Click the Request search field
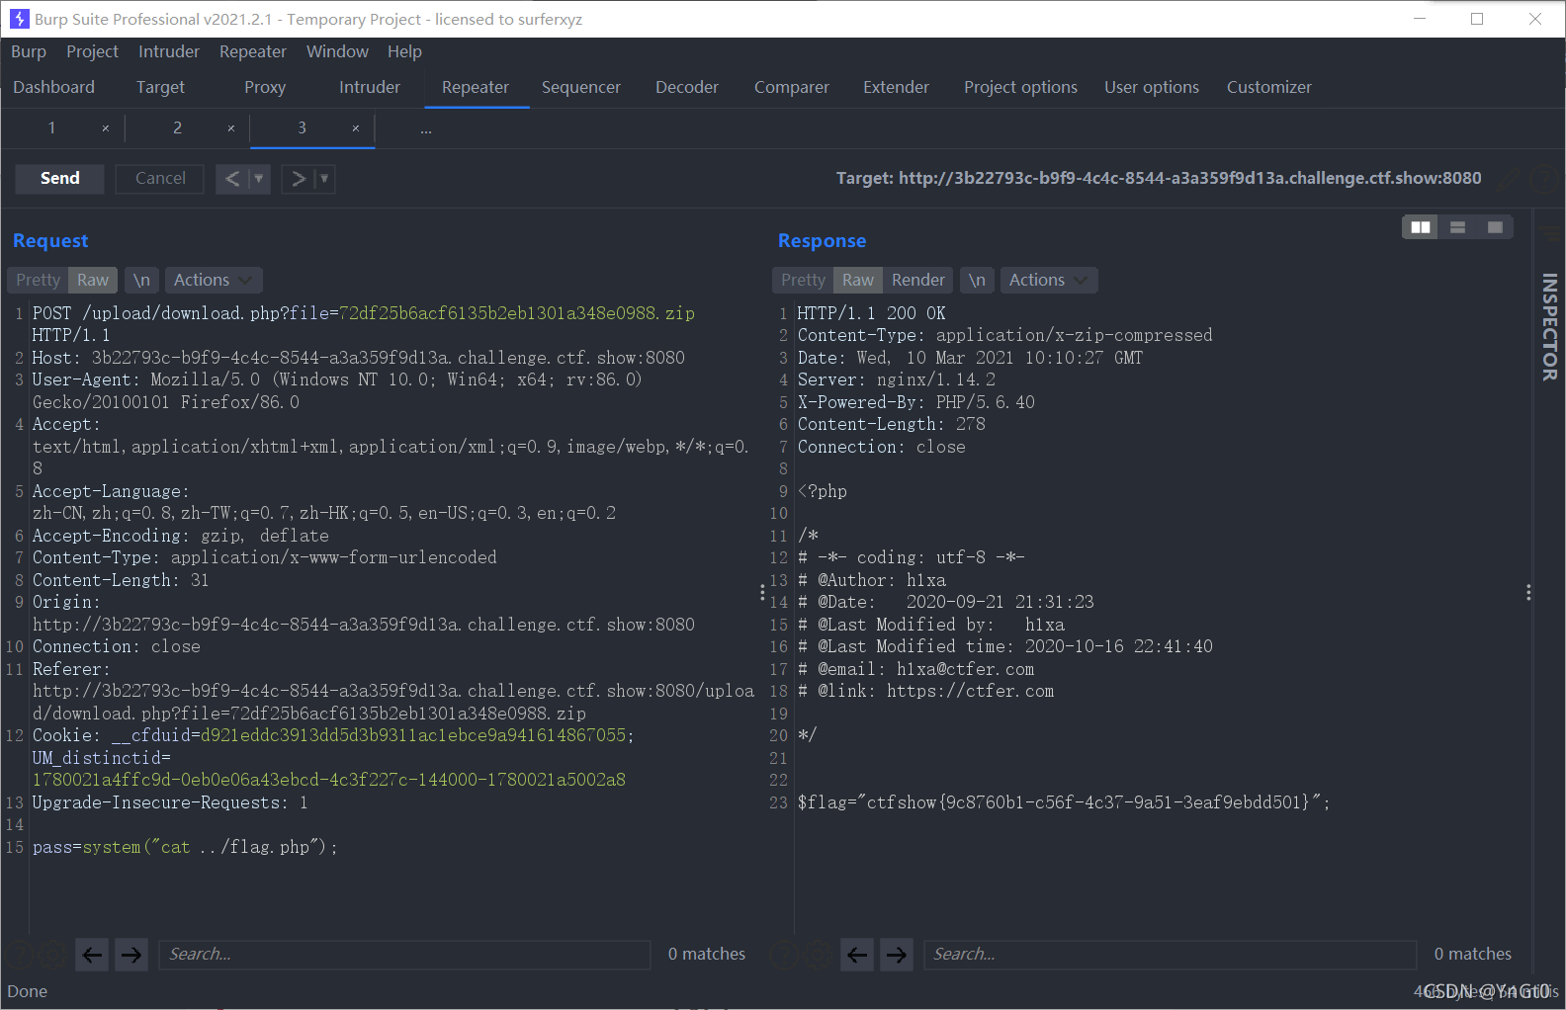 (x=404, y=954)
